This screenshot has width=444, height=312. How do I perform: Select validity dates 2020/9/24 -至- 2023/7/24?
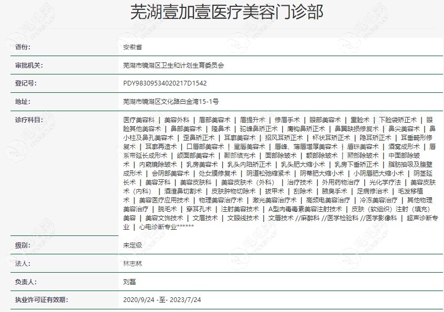click(162, 300)
